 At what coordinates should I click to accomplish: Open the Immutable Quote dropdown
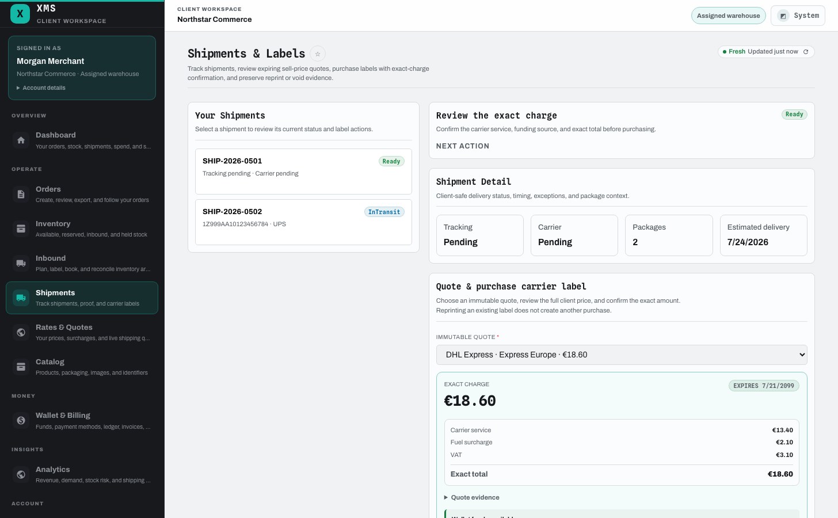(x=622, y=355)
